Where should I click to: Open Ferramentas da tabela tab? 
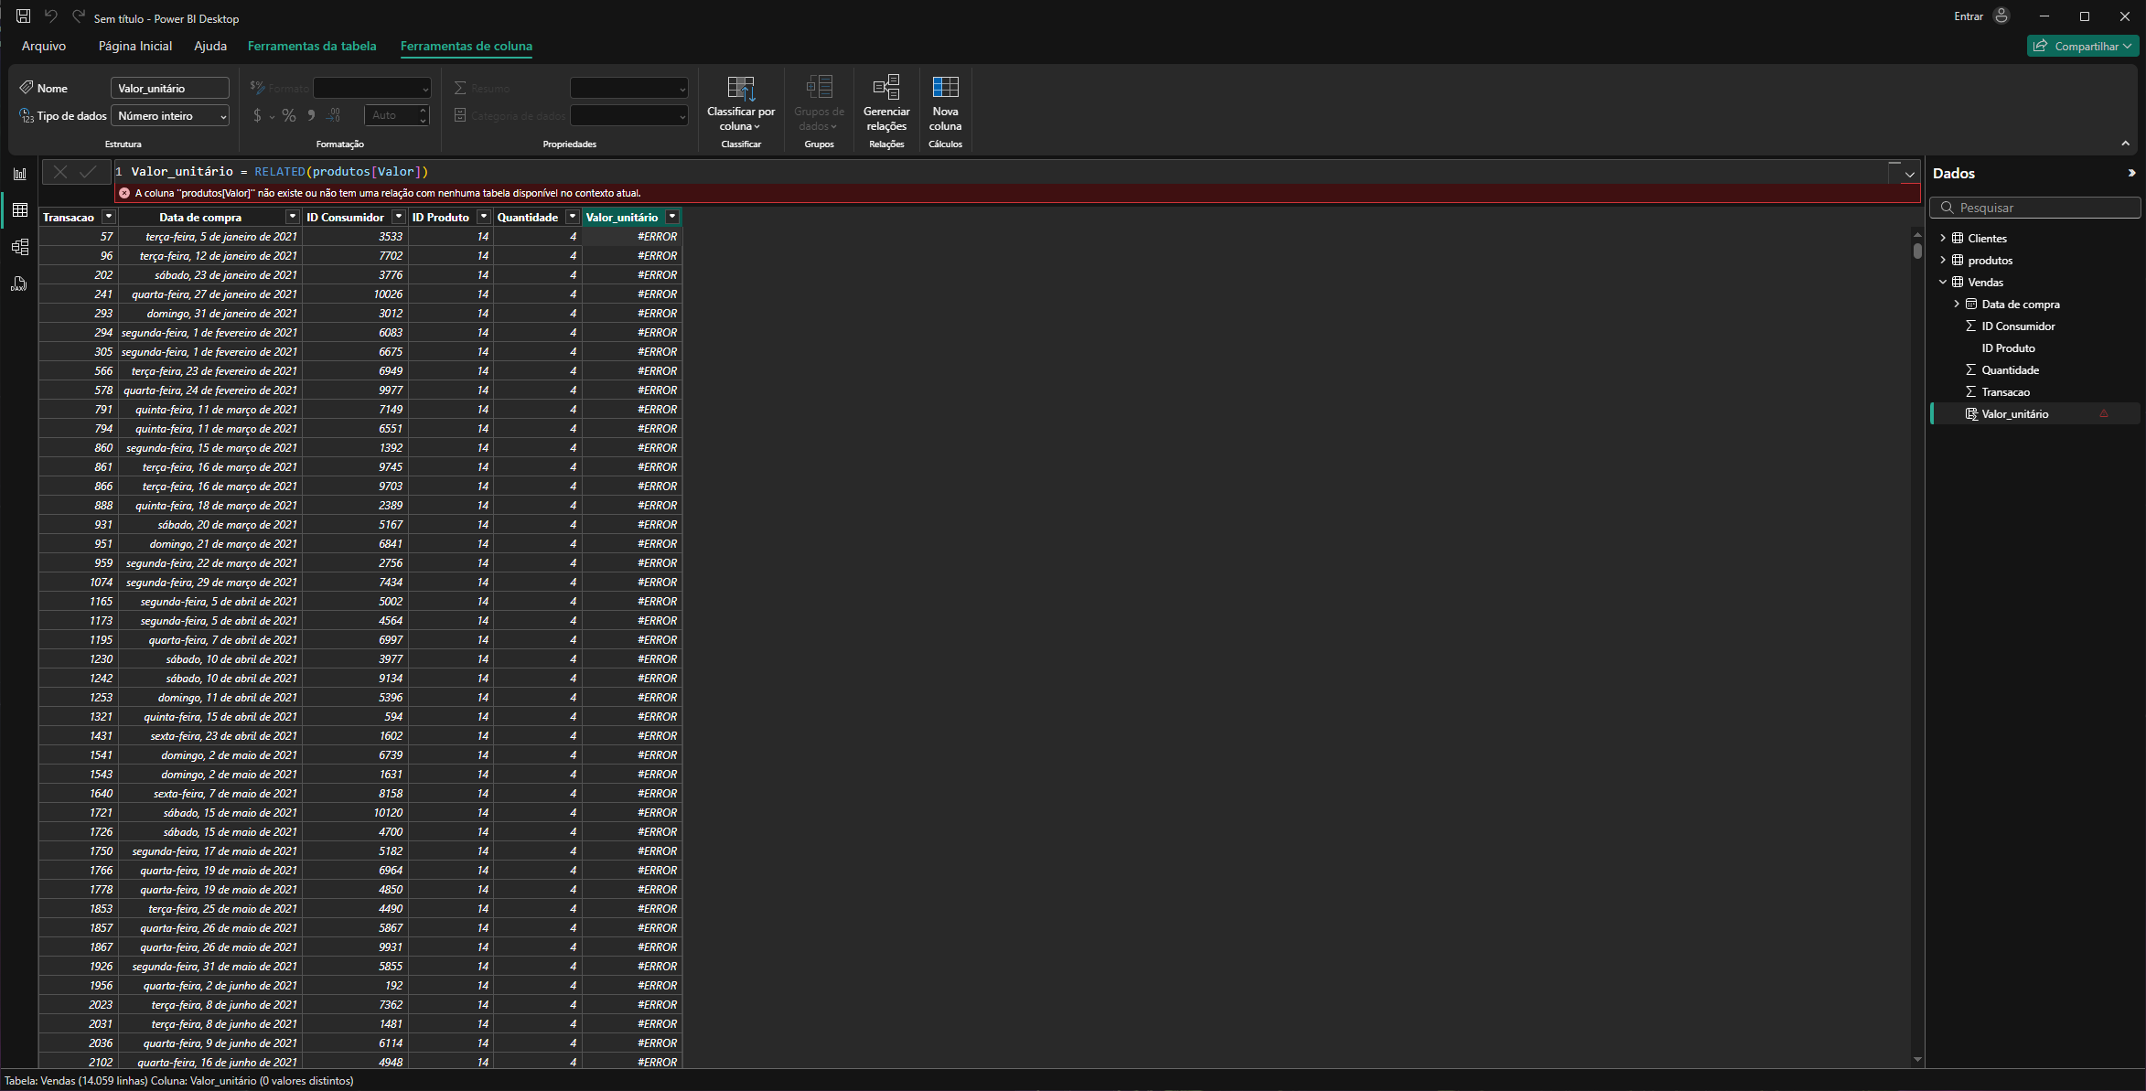312,46
